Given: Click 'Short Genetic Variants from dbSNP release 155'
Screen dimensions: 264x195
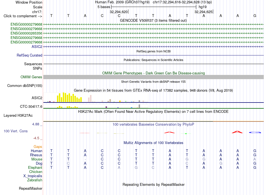Looking at the screenshot, I should 153,82.
